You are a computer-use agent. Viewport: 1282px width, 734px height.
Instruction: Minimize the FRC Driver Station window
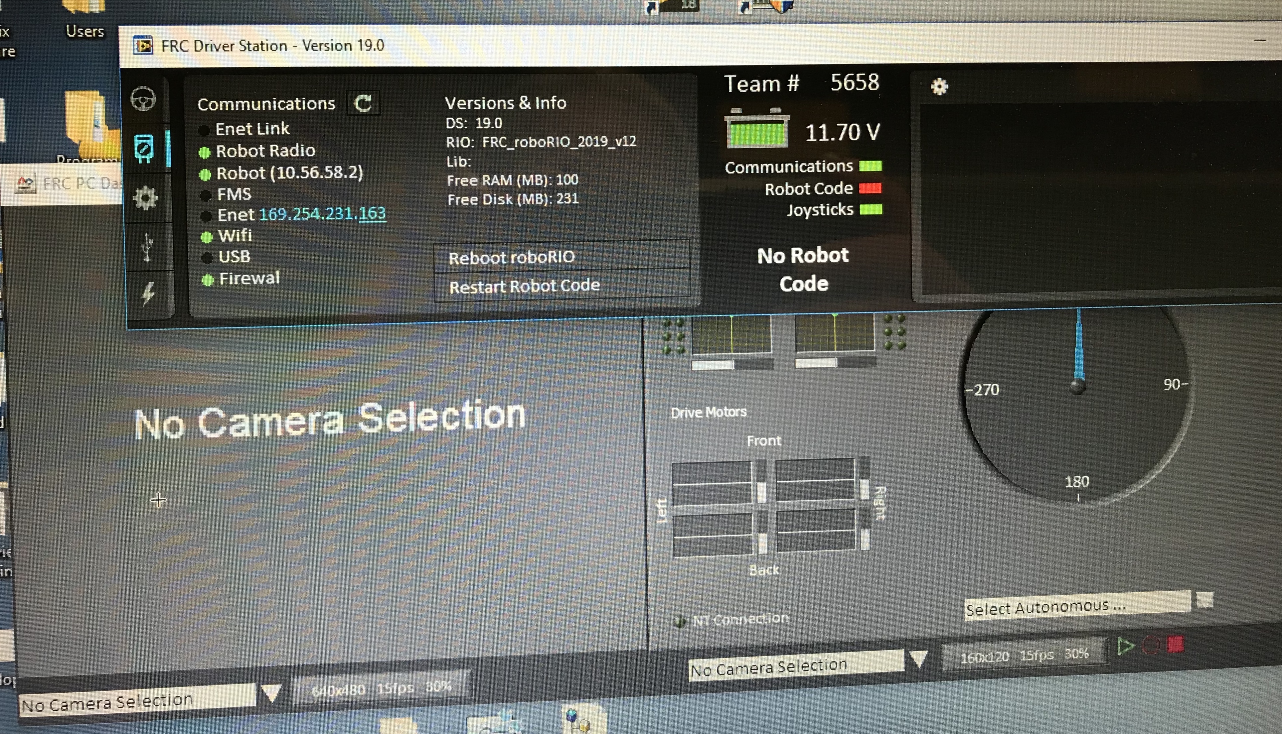[x=1260, y=40]
